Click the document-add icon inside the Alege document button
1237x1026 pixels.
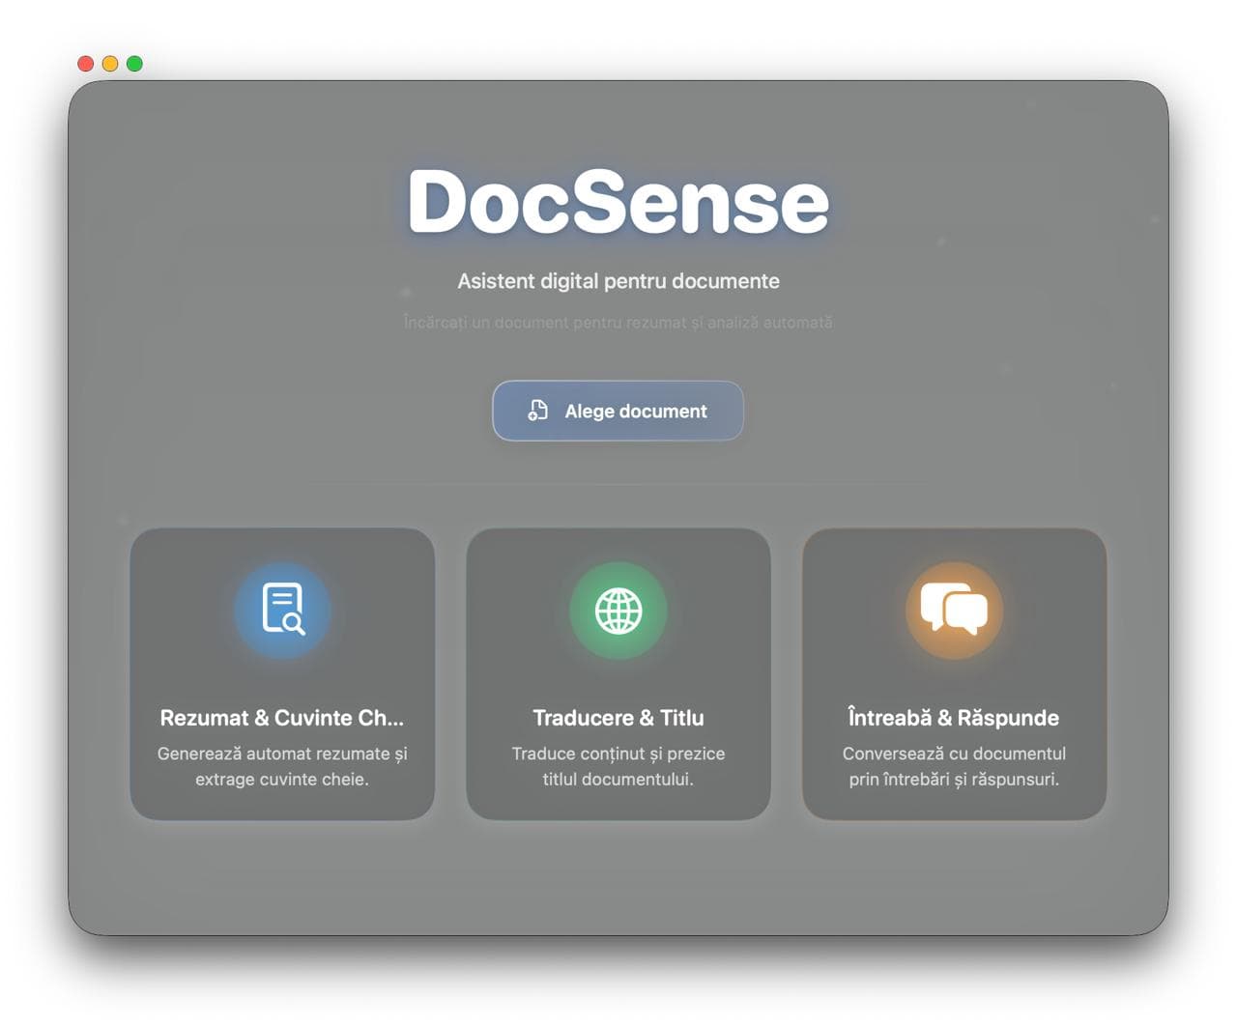pyautogui.click(x=538, y=411)
